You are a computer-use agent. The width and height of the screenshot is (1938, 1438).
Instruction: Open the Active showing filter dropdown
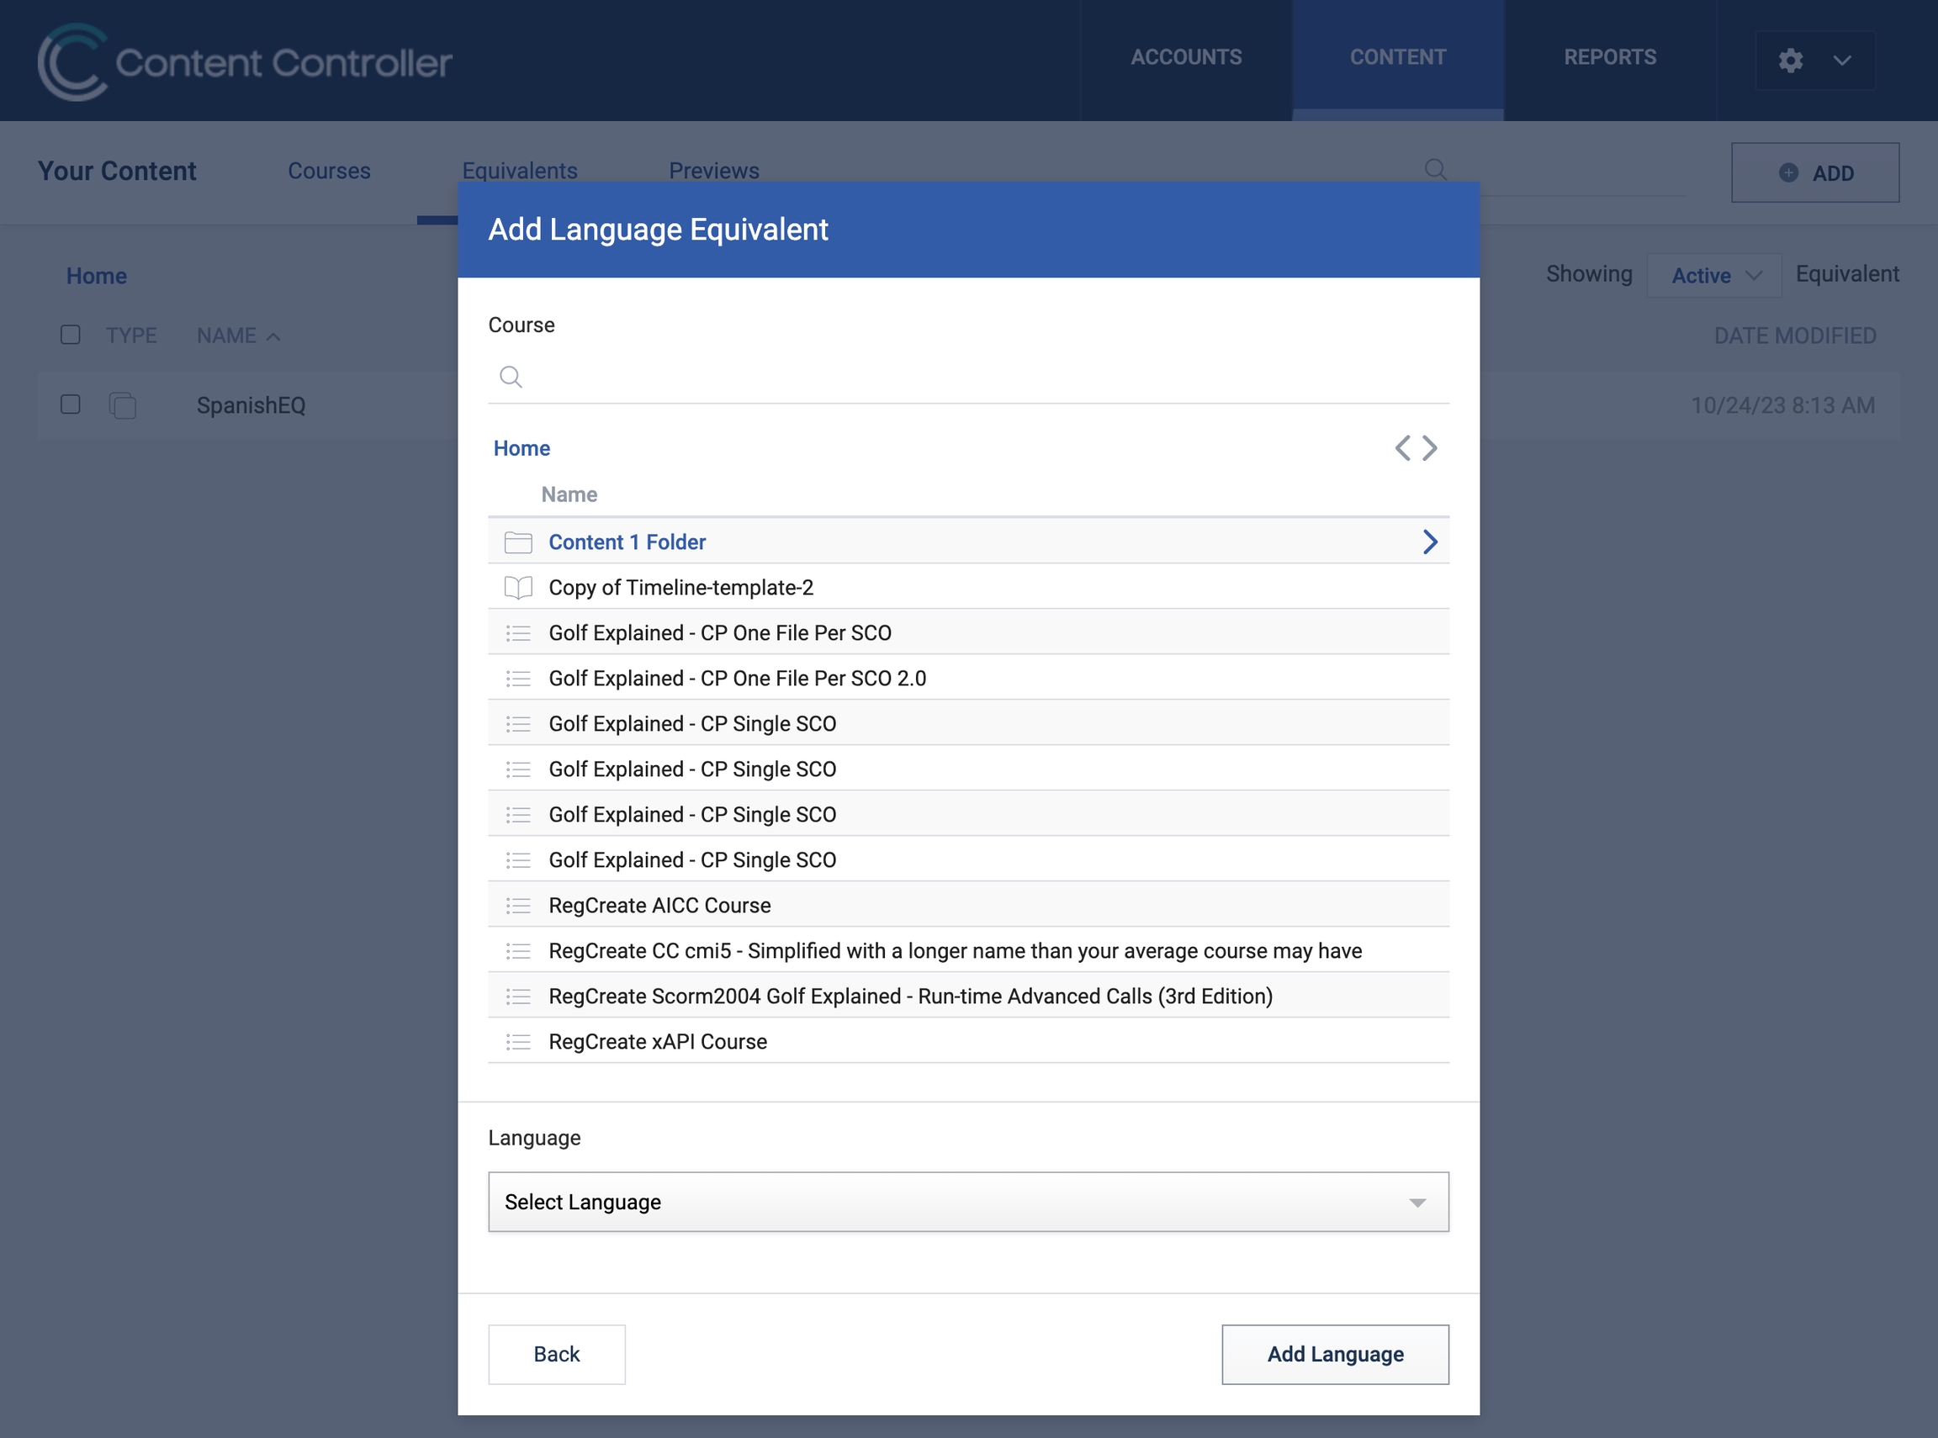coord(1713,275)
